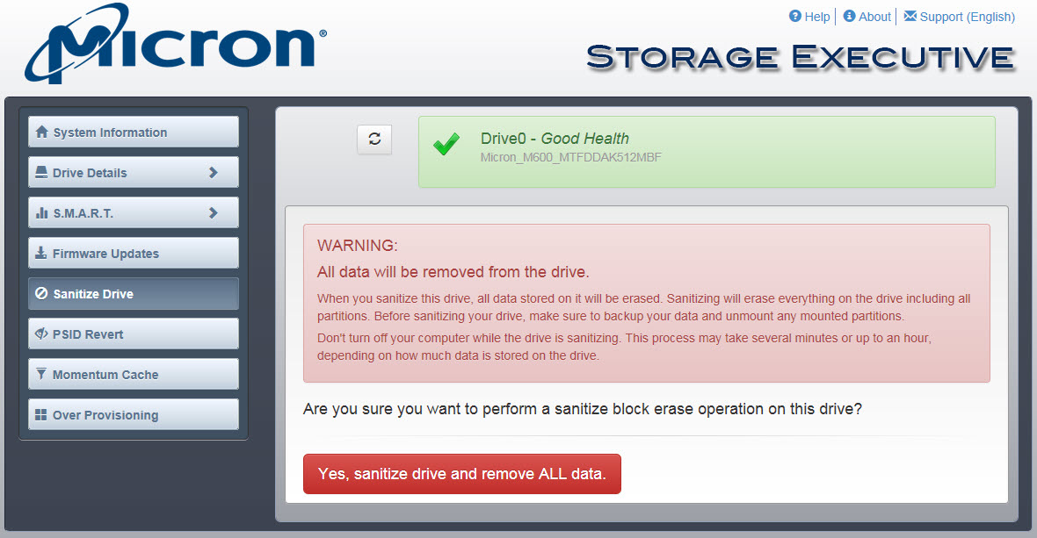Confirm Yes, sanitize drive and remove ALL data

(462, 474)
